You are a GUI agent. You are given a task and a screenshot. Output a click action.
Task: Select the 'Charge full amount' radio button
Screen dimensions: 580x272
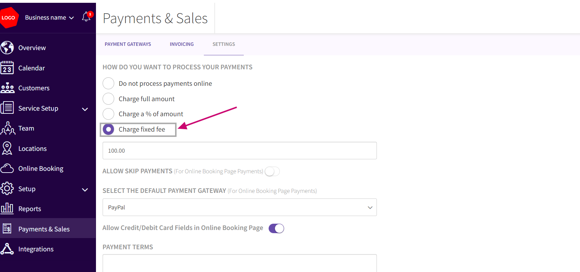pos(109,99)
